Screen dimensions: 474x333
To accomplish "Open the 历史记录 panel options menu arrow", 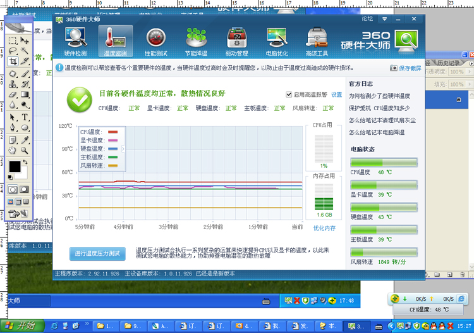I will pyautogui.click(x=471, y=63).
